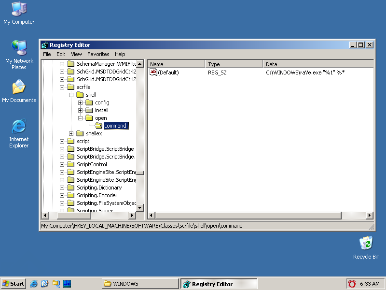386x290 pixels.
Task: Click the key tree's vertical scroll up arrow
Action: [x=140, y=64]
